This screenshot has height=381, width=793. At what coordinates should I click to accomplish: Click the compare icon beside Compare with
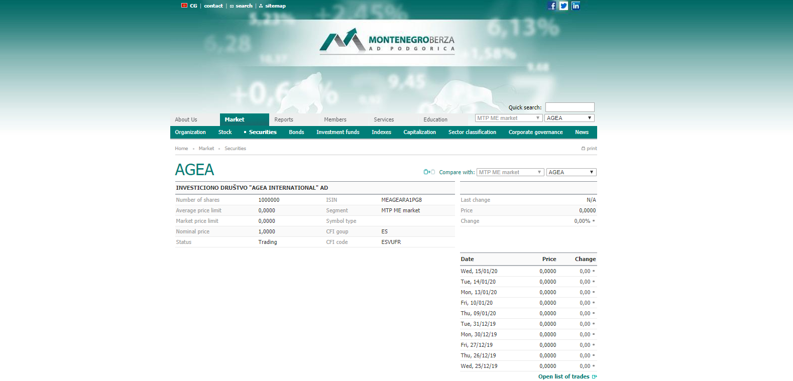click(429, 172)
